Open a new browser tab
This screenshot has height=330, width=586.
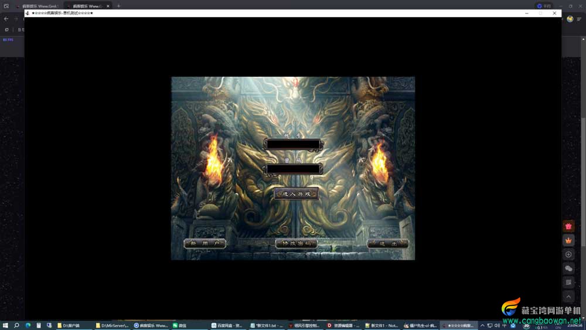(x=118, y=6)
